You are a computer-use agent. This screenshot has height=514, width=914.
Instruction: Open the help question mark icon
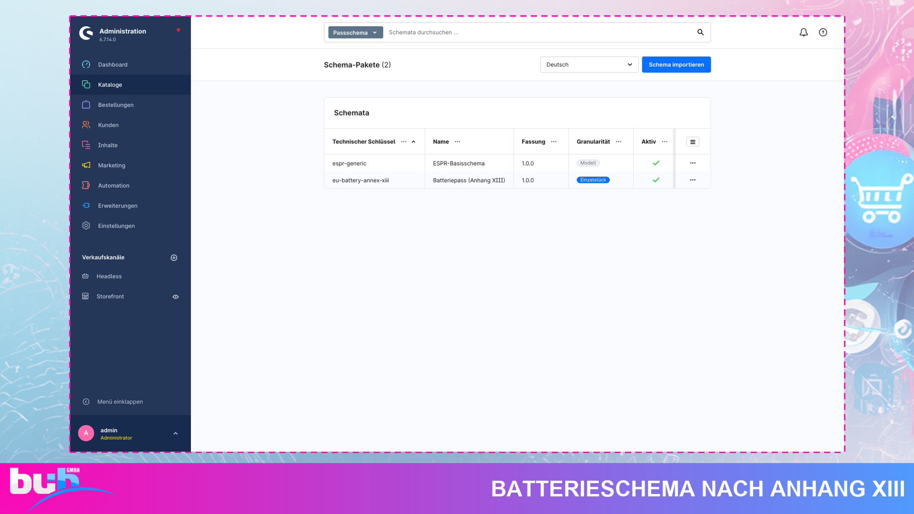click(823, 32)
